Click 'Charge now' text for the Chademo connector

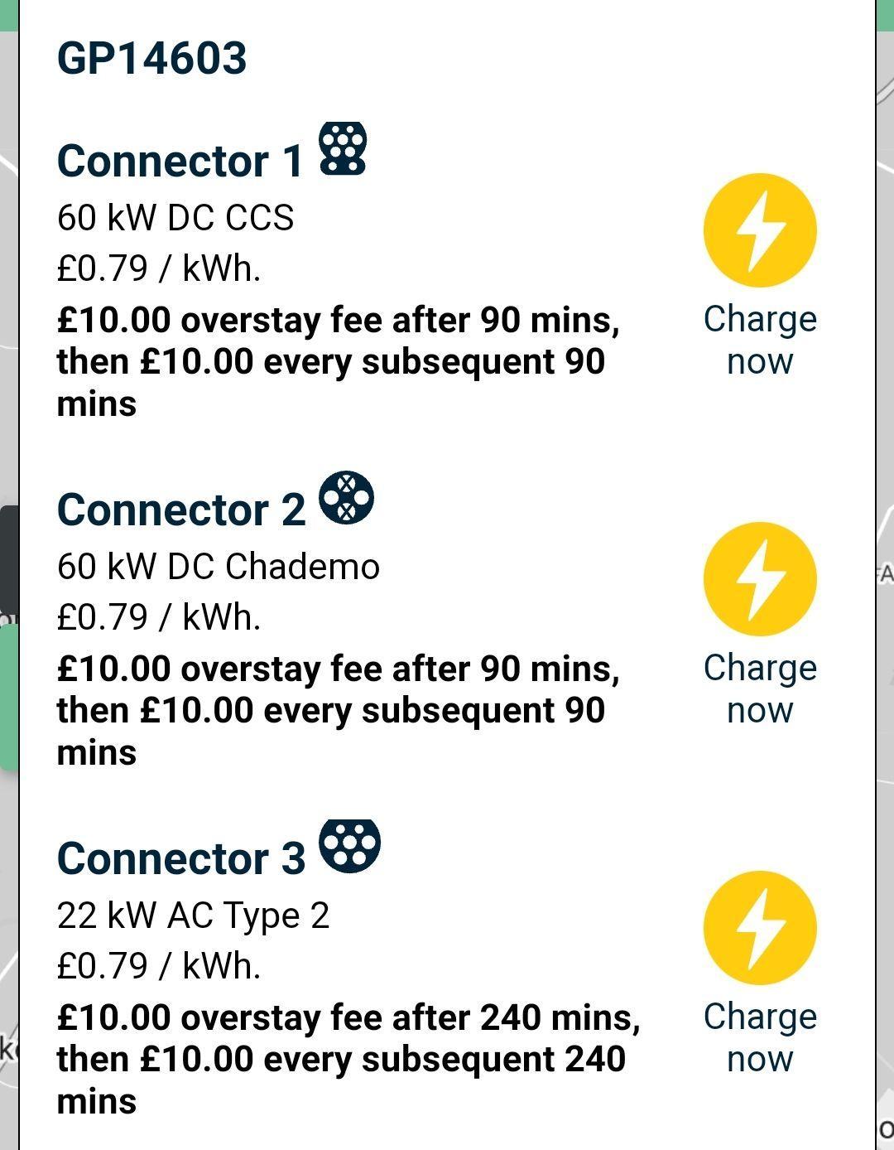click(x=760, y=689)
